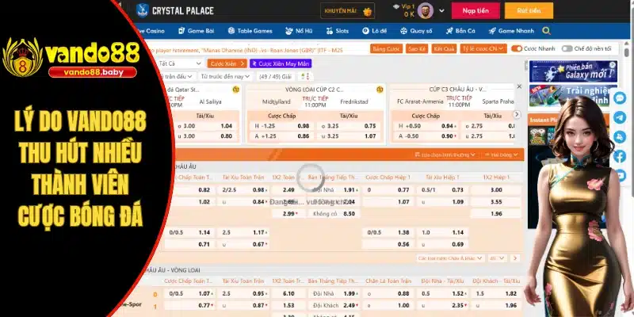Click the Crystal Palace crest logo

pyautogui.click(x=143, y=10)
